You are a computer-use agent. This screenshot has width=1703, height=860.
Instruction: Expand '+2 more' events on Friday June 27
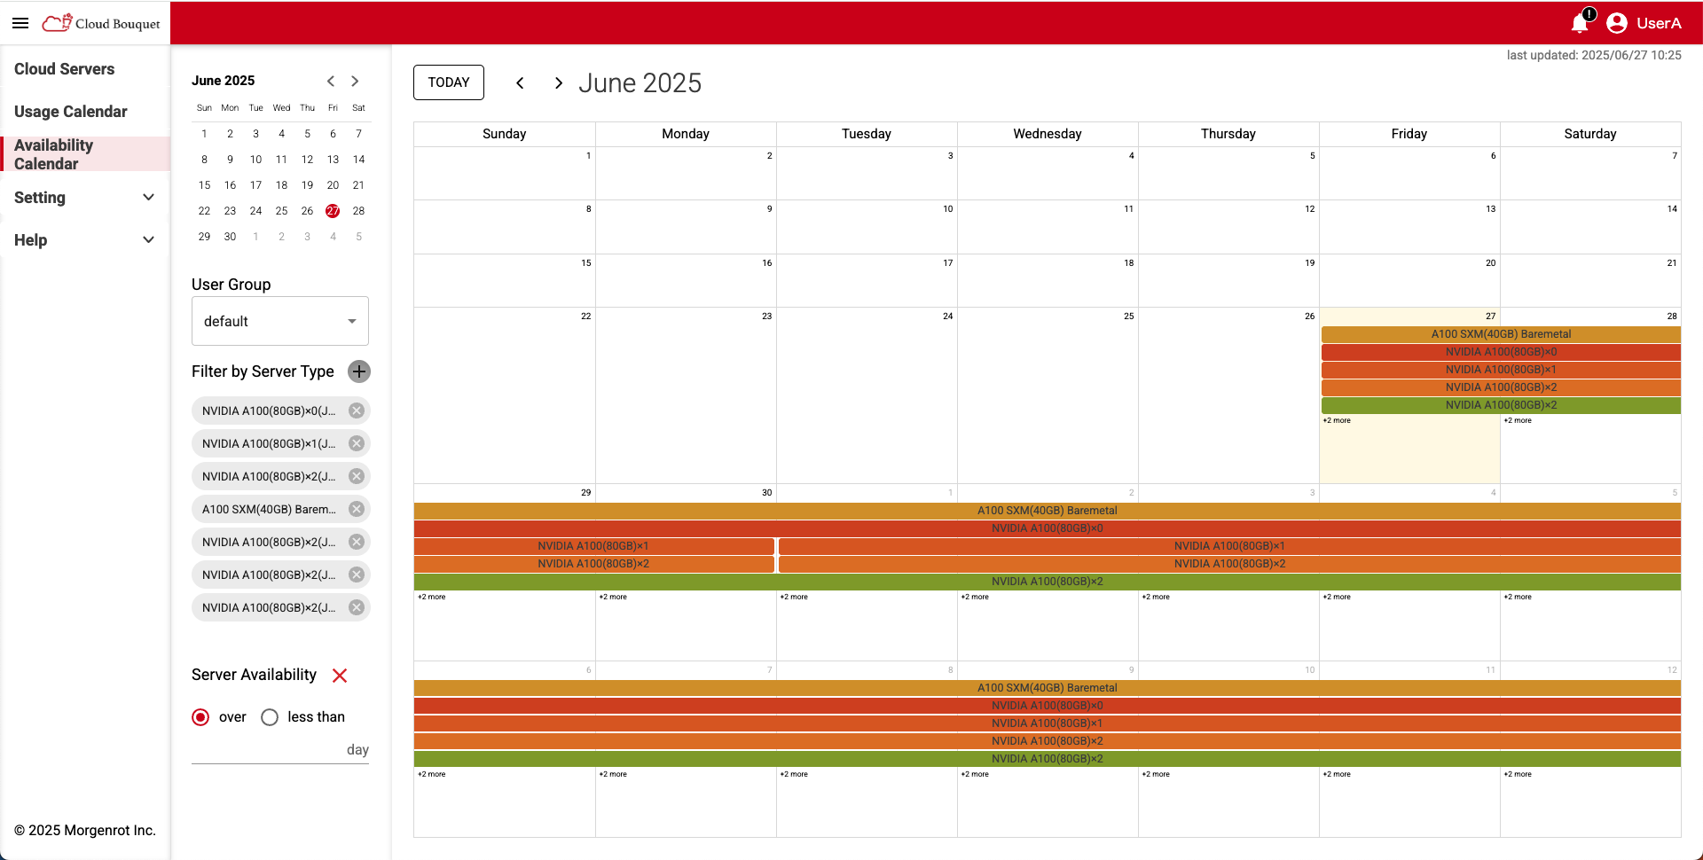click(1338, 420)
